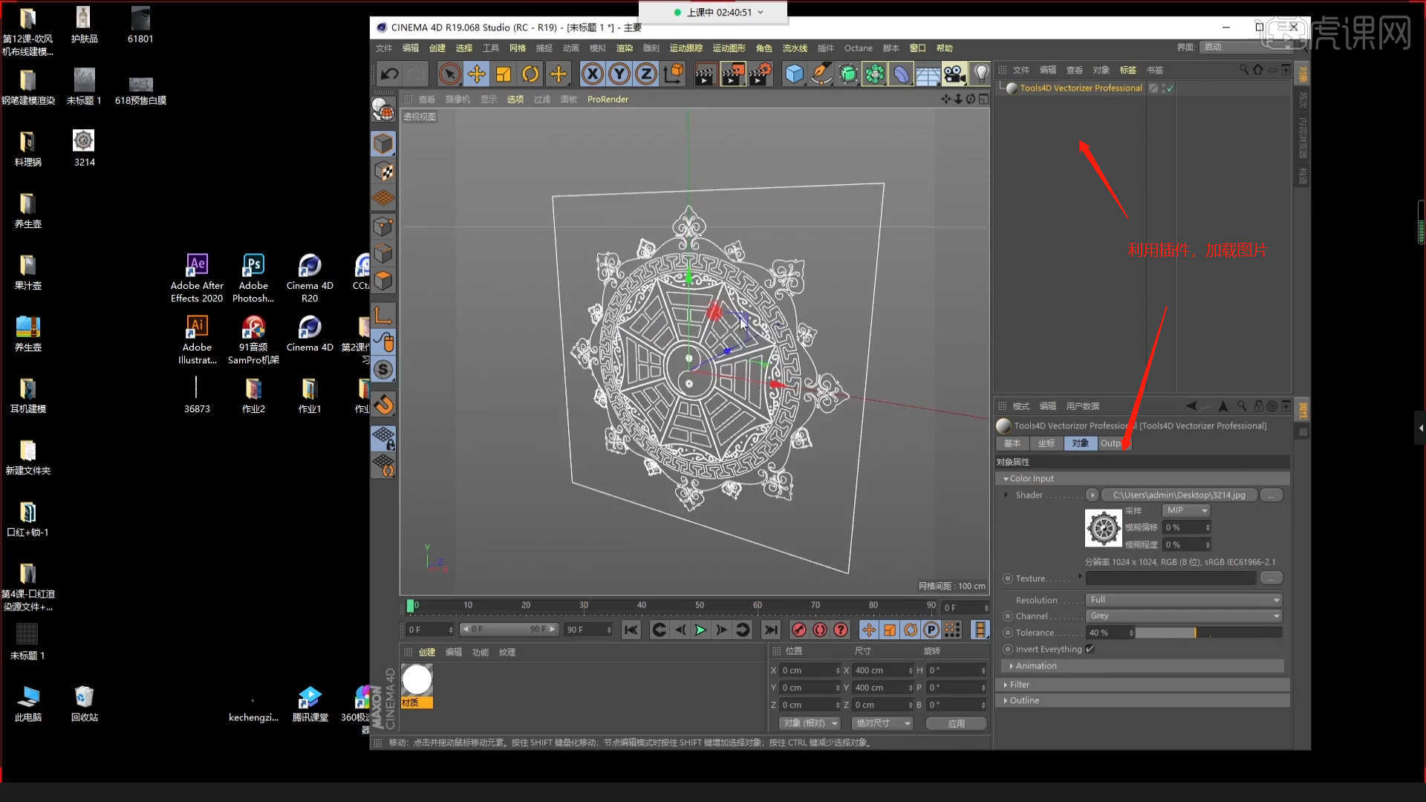
Task: Toggle the Channel animation radio dot
Action: [x=1008, y=616]
